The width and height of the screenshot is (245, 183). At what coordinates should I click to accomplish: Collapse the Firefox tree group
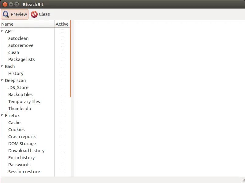pos(2,115)
